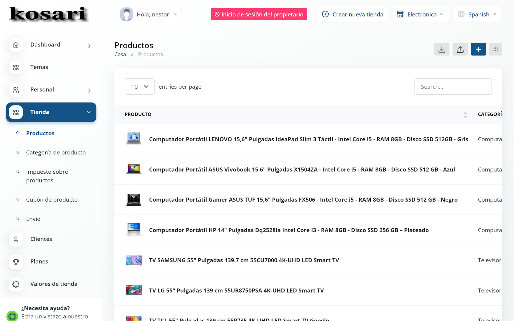514x321 pixels.
Task: Click the Search input field
Action: (453, 87)
